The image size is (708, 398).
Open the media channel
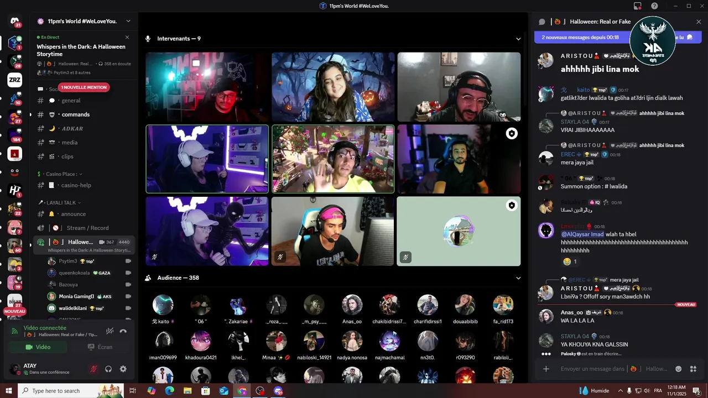83,142
